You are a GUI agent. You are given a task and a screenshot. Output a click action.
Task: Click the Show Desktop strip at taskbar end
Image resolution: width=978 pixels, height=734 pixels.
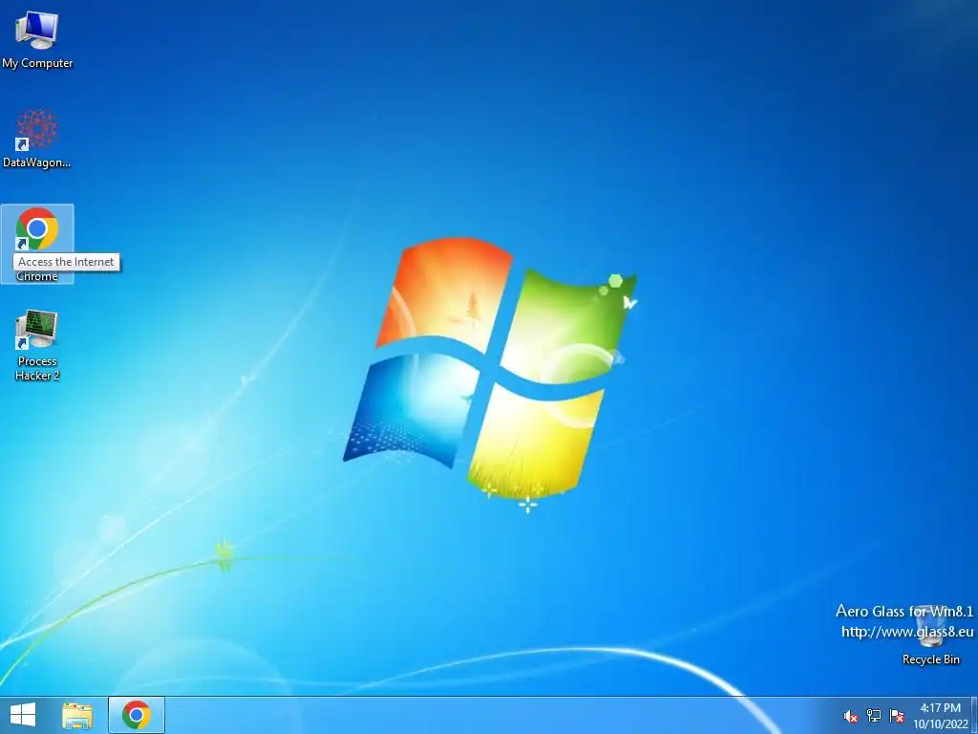click(974, 715)
